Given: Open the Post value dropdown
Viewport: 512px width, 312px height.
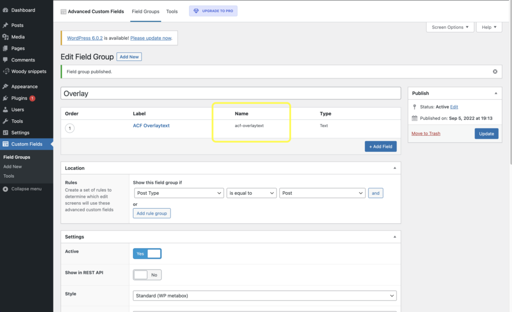Looking at the screenshot, I should [322, 193].
